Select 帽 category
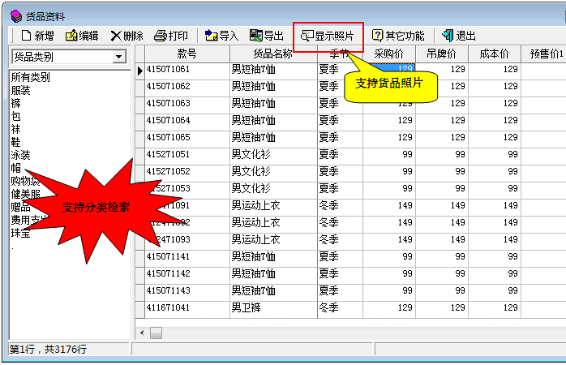This screenshot has width=566, height=365. [x=16, y=168]
